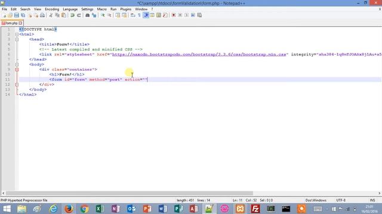Click the Close document toolbar icon

(30, 15)
